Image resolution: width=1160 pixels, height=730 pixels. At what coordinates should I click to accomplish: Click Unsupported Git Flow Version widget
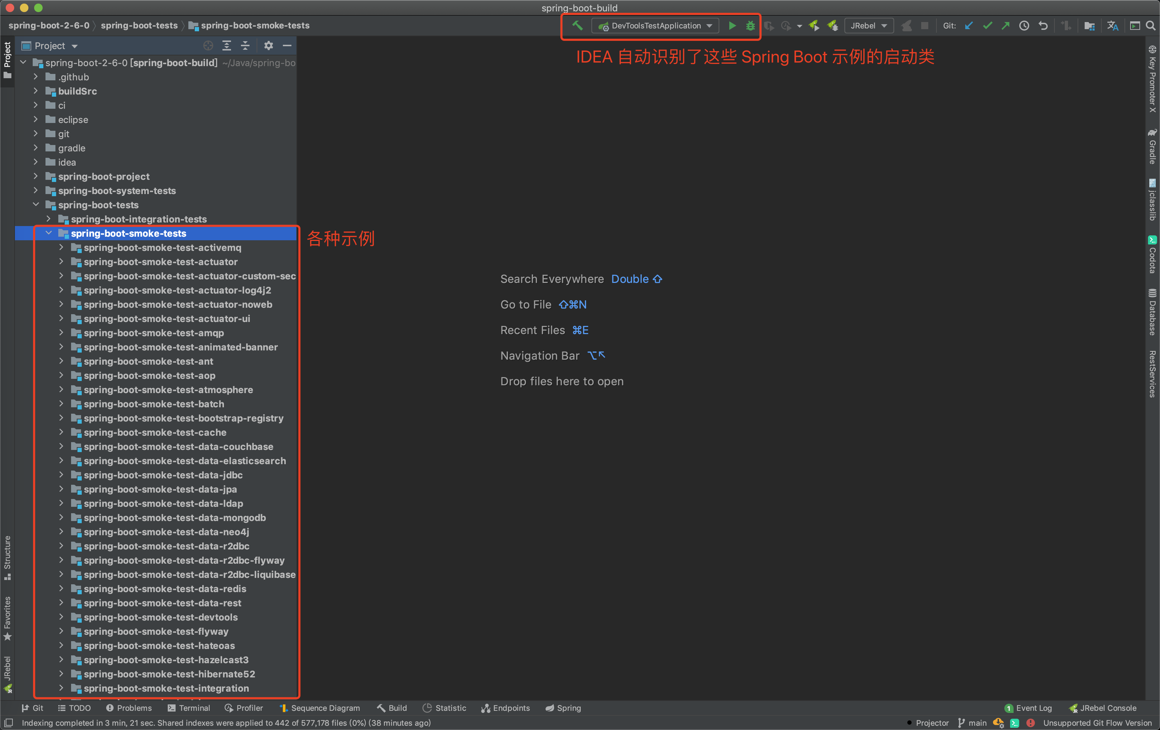coord(1097,723)
